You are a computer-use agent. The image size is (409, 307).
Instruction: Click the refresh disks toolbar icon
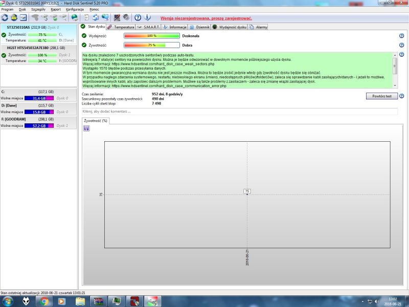[x=5, y=17]
